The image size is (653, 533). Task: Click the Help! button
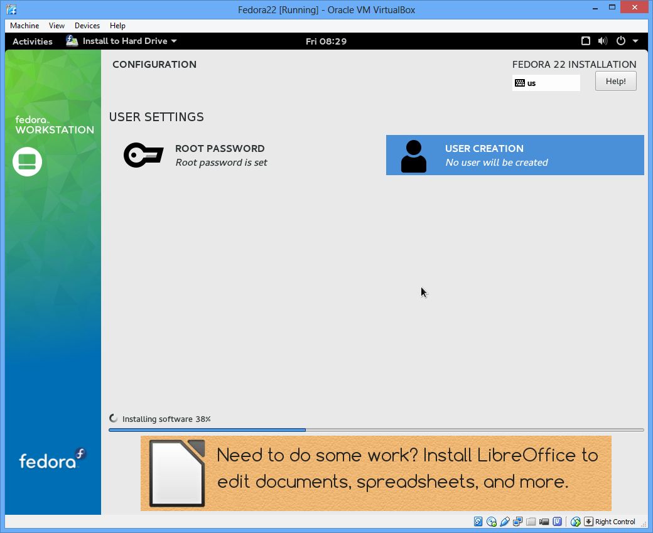click(615, 81)
